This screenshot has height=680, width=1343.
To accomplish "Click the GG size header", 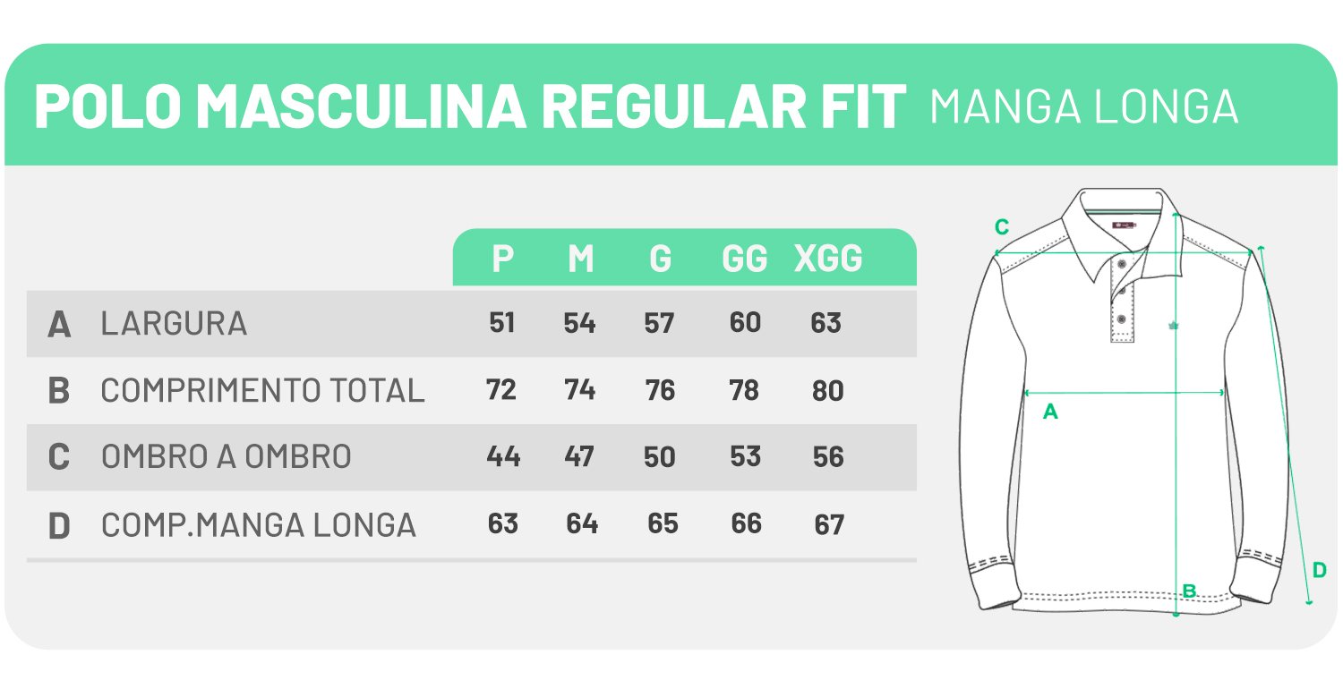I will pyautogui.click(x=745, y=259).
